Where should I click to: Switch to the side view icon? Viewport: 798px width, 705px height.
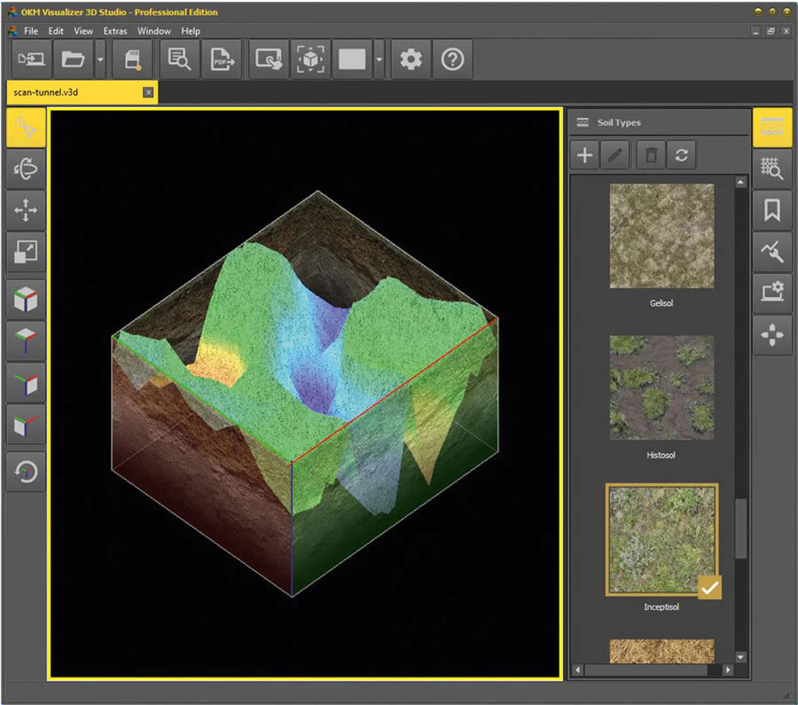(x=26, y=382)
